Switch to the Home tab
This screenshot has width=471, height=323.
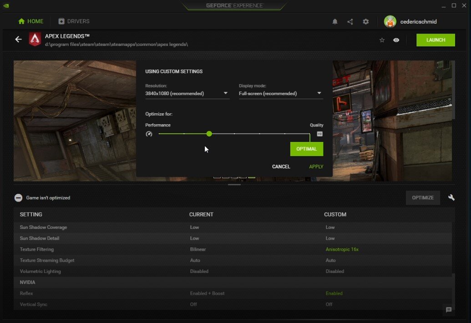30,21
